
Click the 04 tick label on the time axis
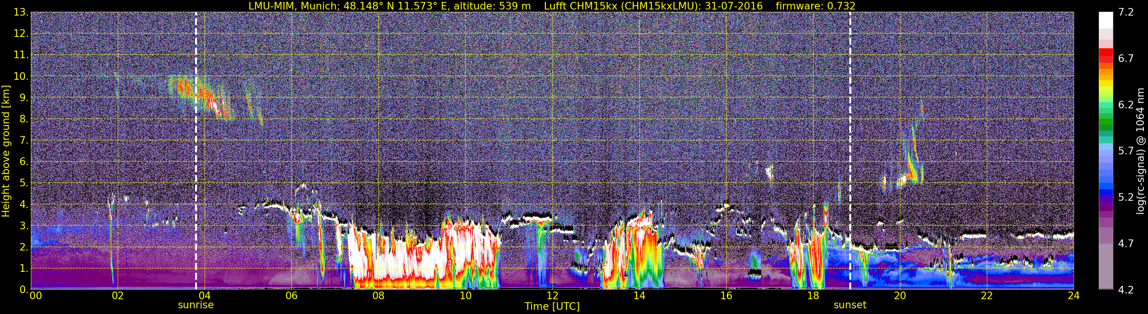[204, 296]
